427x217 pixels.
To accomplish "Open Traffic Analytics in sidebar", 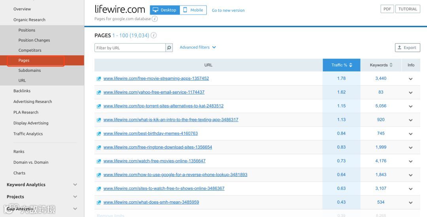I will click(x=28, y=134).
